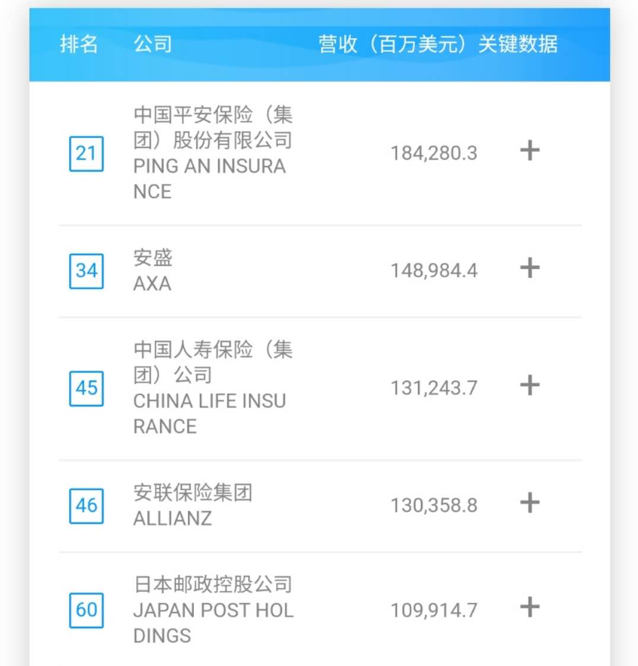Screen dimensions: 638x666
Task: Open company 安盛 AXA
Action: click(153, 270)
